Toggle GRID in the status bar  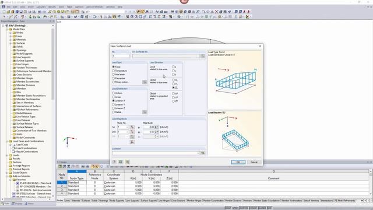click(x=235, y=208)
